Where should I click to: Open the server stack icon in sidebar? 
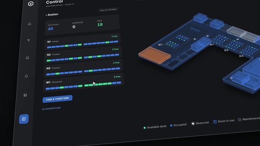(x=25, y=95)
